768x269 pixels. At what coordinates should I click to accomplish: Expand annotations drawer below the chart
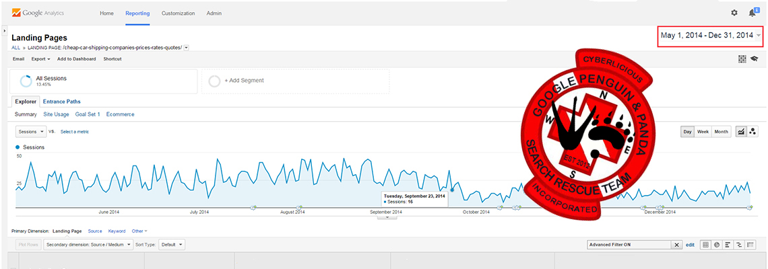[387, 217]
